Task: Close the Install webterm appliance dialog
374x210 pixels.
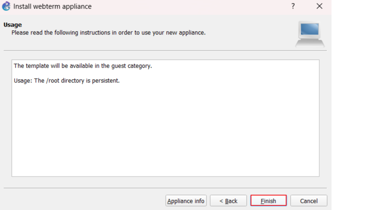Action: pyautogui.click(x=320, y=7)
